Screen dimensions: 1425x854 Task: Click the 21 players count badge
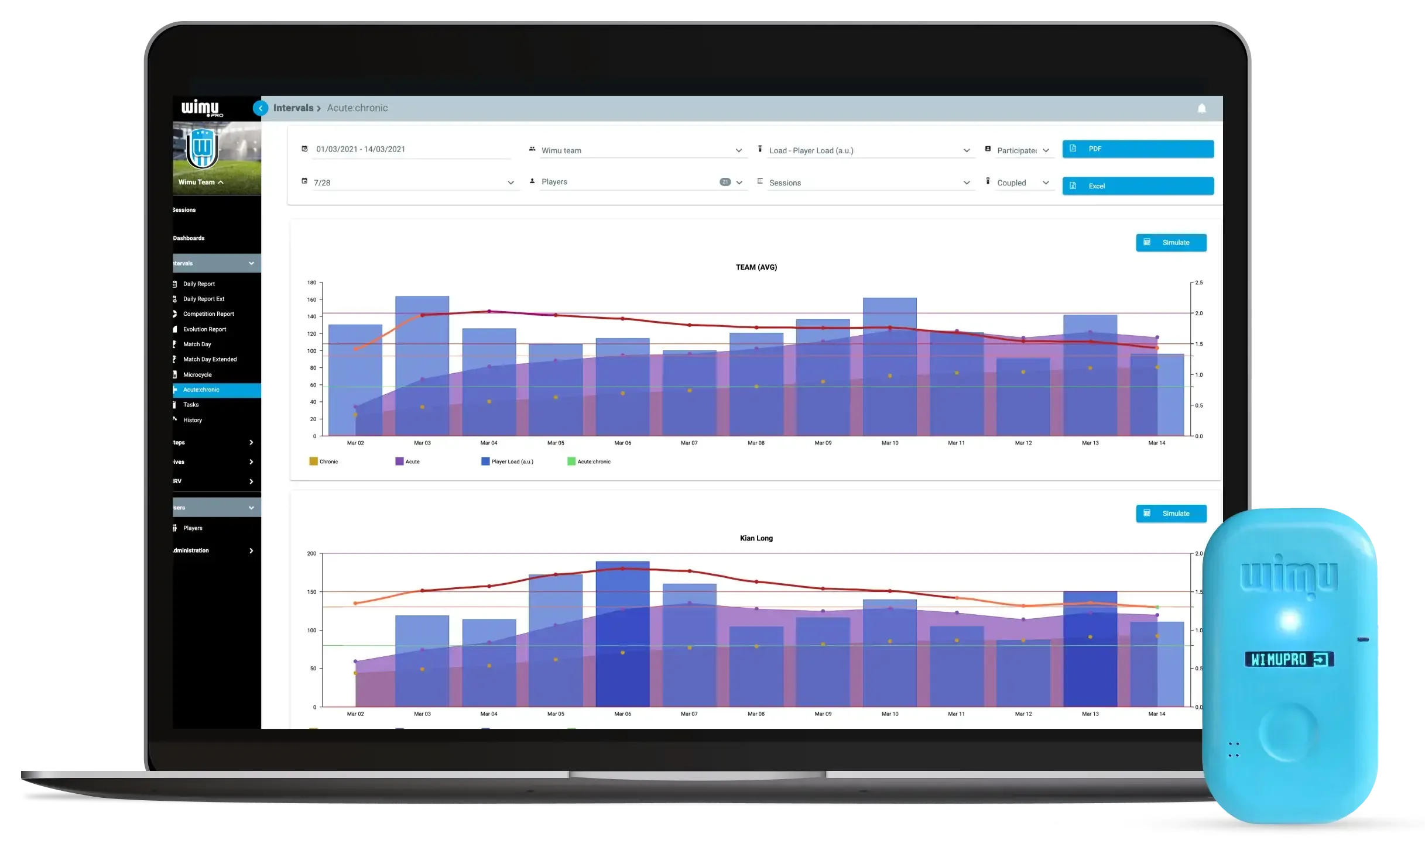pos(725,182)
